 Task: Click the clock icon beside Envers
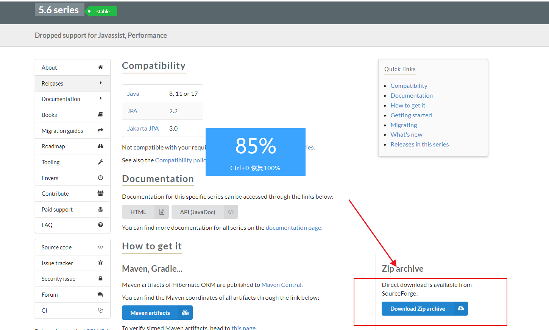pyautogui.click(x=100, y=178)
